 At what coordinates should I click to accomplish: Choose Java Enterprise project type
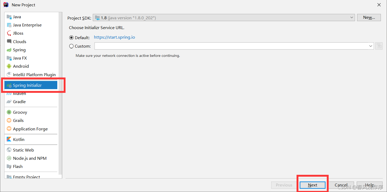31,25
